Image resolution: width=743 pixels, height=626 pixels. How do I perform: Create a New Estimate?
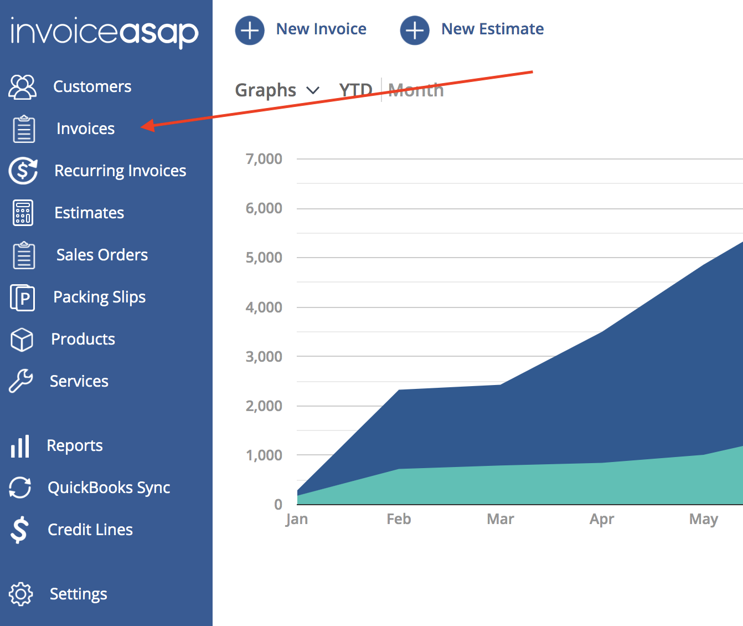click(x=493, y=29)
